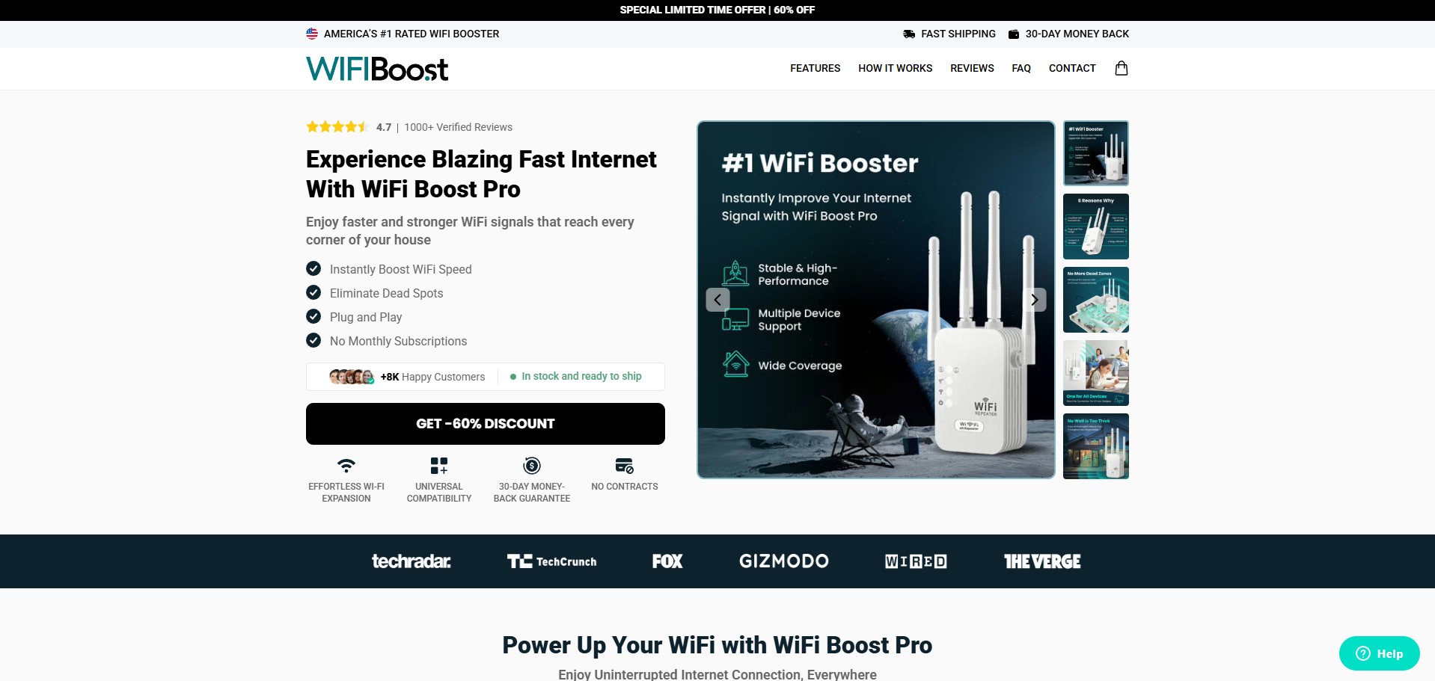
Task: Click the No Contracts card icon
Action: (x=625, y=466)
